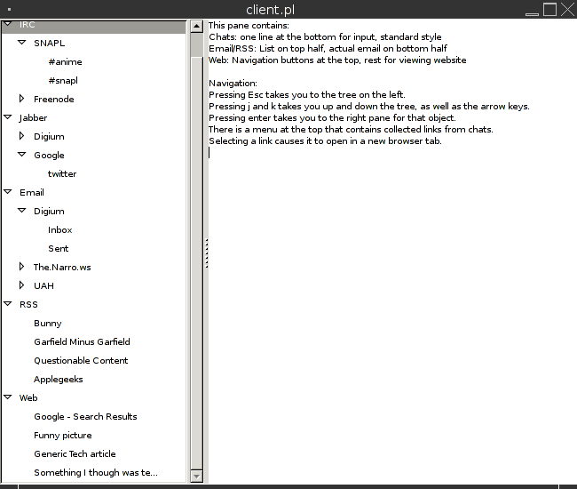This screenshot has width=577, height=489.
Task: Open the Generic Tech article page
Action: 75,454
